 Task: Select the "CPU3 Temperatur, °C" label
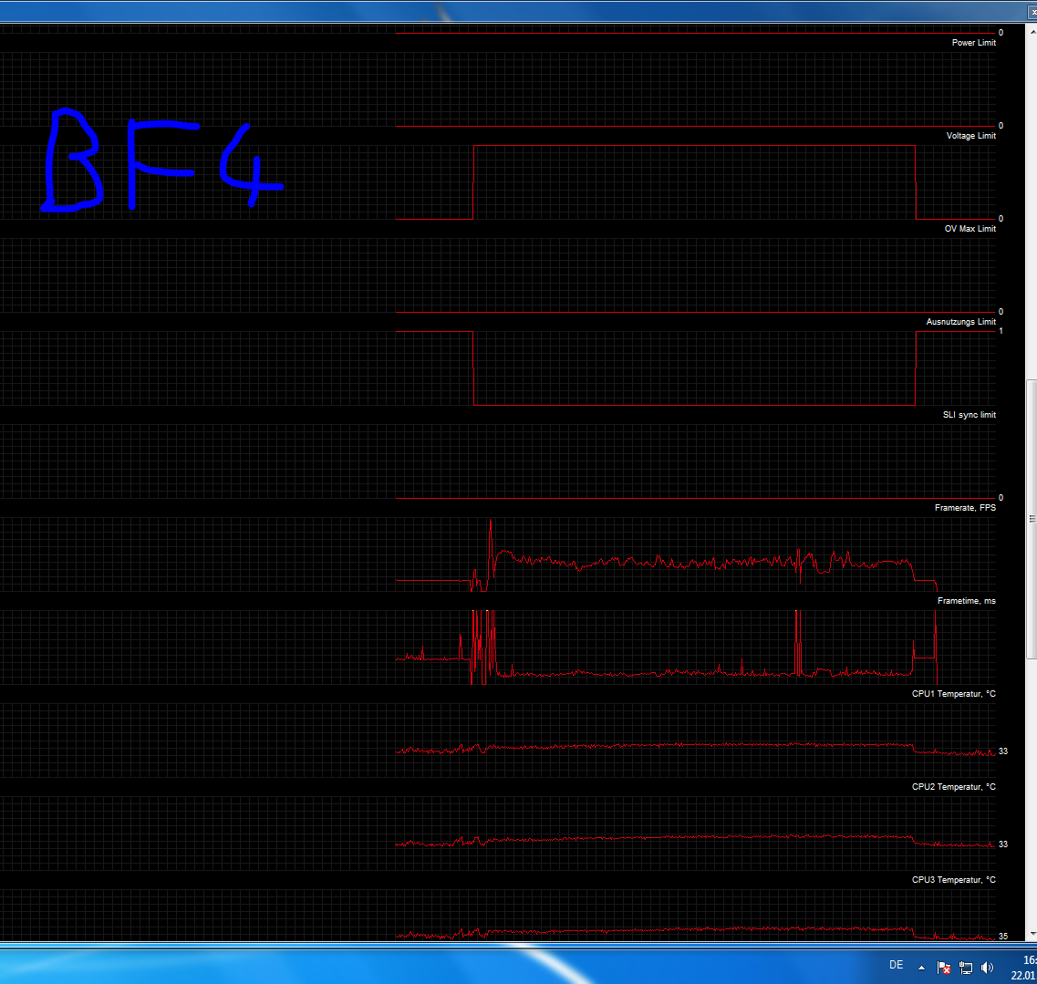[x=954, y=880]
